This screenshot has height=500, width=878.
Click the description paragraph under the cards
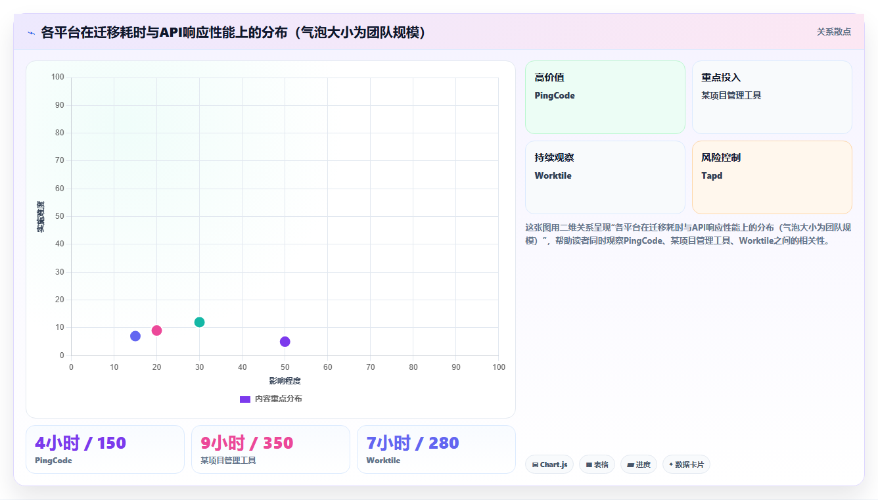point(688,234)
